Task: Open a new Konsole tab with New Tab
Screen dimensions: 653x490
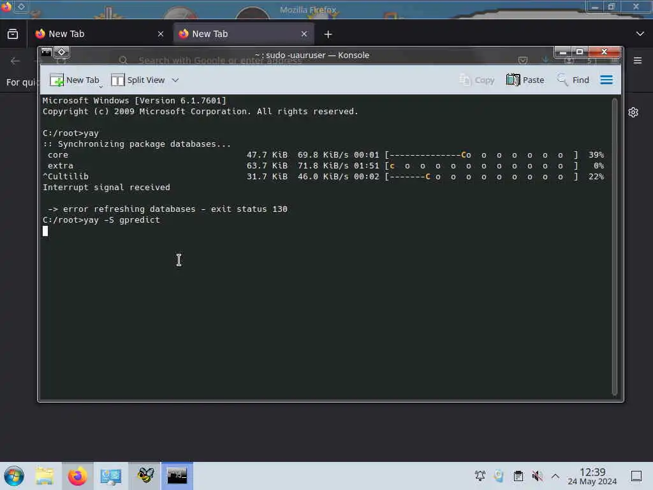Action: point(74,80)
